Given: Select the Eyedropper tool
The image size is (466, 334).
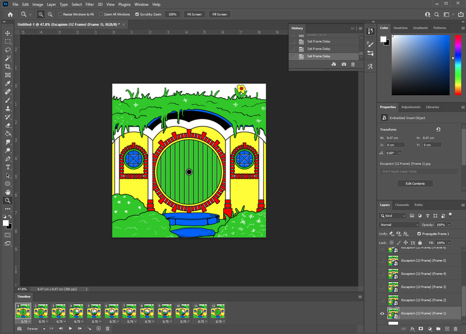Looking at the screenshot, I should [8, 83].
